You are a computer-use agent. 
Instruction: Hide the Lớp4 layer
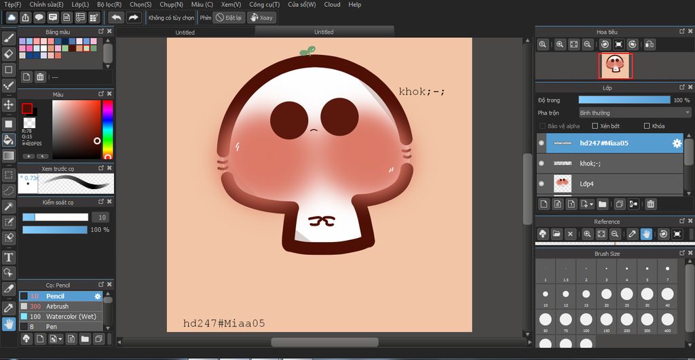(x=541, y=184)
